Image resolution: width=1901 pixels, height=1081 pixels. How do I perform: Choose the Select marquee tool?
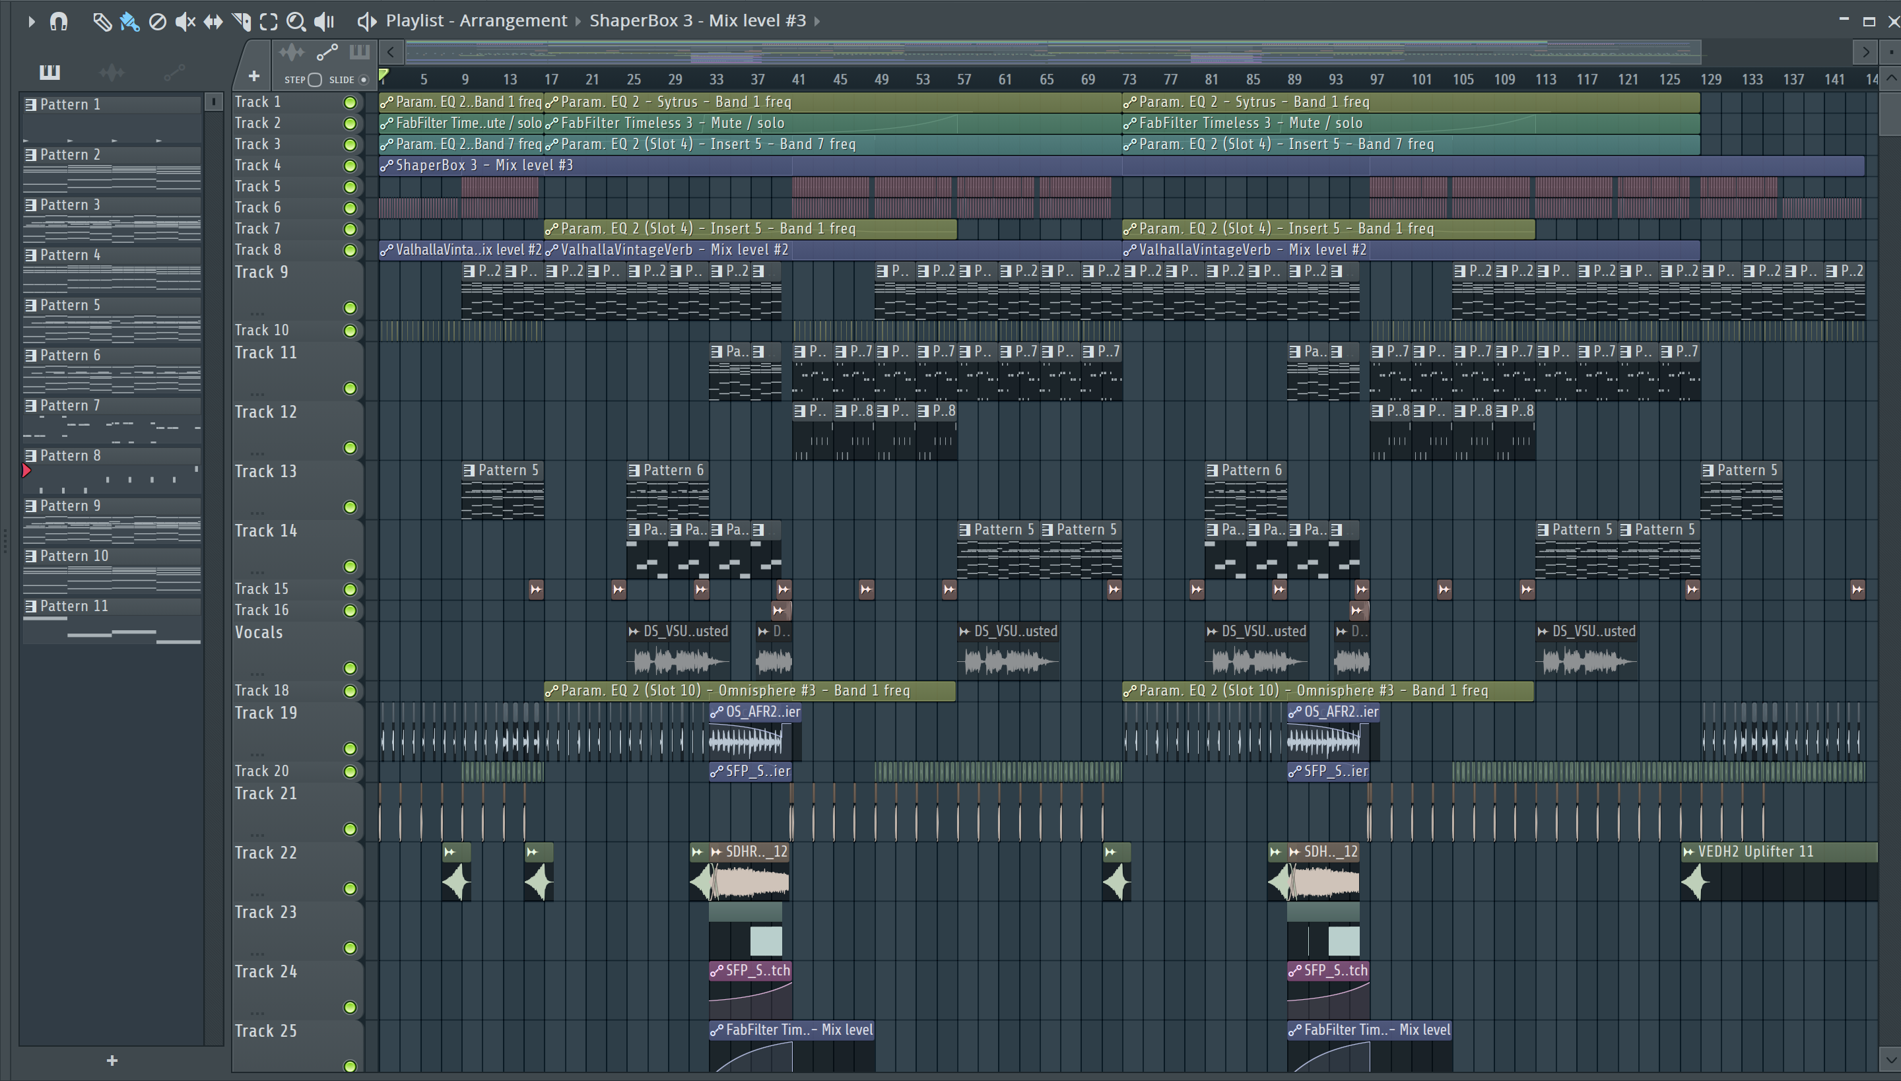pos(269,22)
